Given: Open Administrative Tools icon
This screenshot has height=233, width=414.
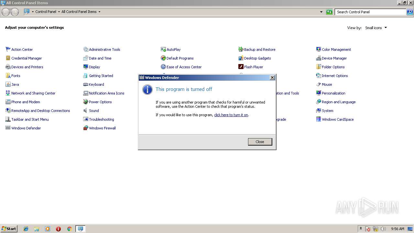Looking at the screenshot, I should click(86, 50).
